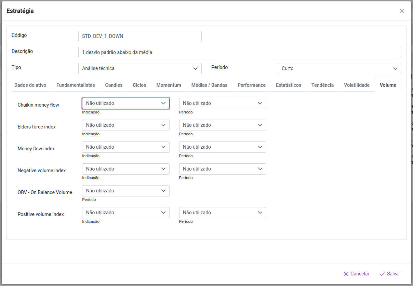Open Negative volume index Indicação dropdown
This screenshot has width=413, height=286.
point(125,169)
